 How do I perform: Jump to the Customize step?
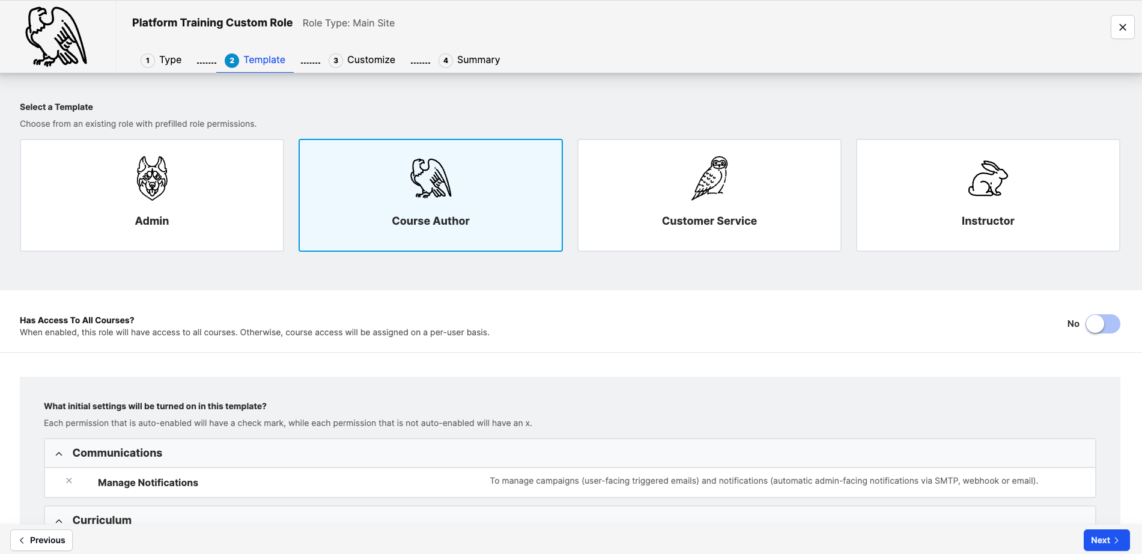tap(362, 60)
